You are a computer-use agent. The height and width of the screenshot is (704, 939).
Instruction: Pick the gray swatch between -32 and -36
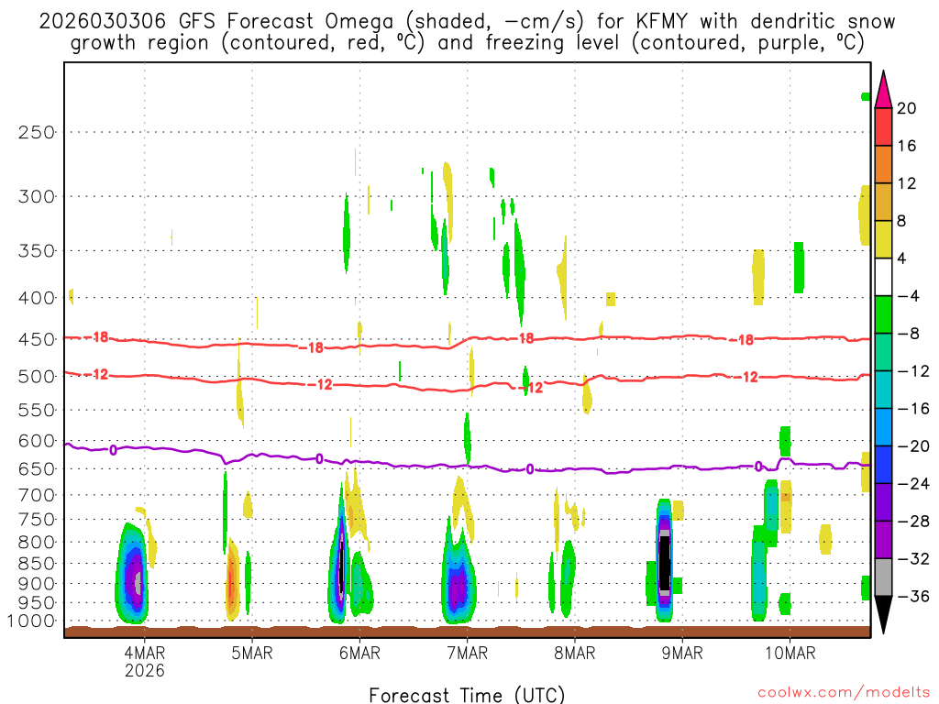(x=883, y=577)
